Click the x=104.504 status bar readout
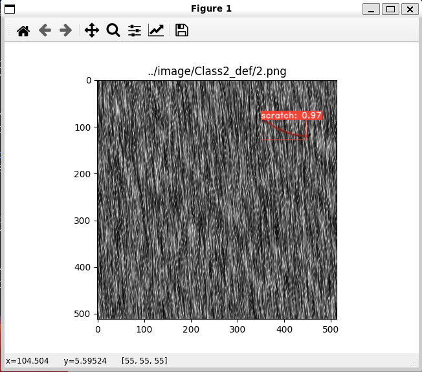Image resolution: width=422 pixels, height=372 pixels. [27, 361]
